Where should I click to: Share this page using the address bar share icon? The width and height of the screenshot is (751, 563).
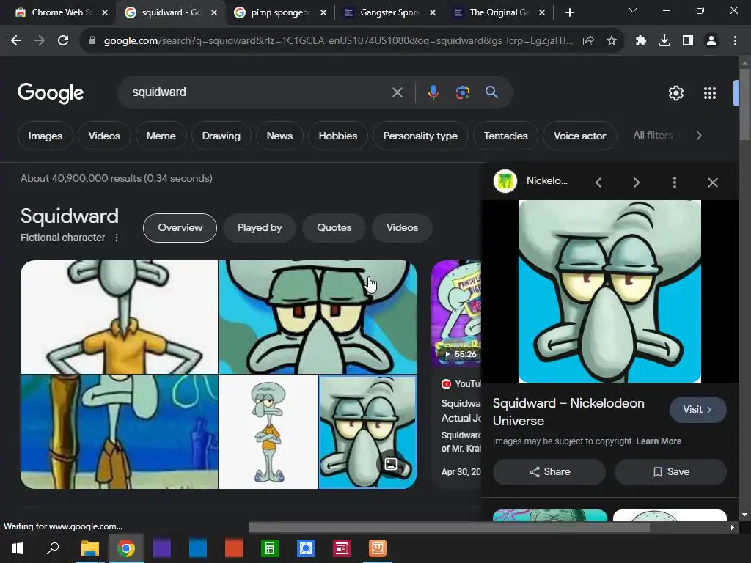[588, 41]
